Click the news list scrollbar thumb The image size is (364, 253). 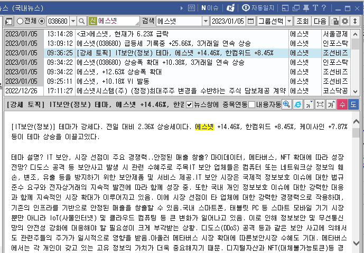pyautogui.click(x=355, y=44)
